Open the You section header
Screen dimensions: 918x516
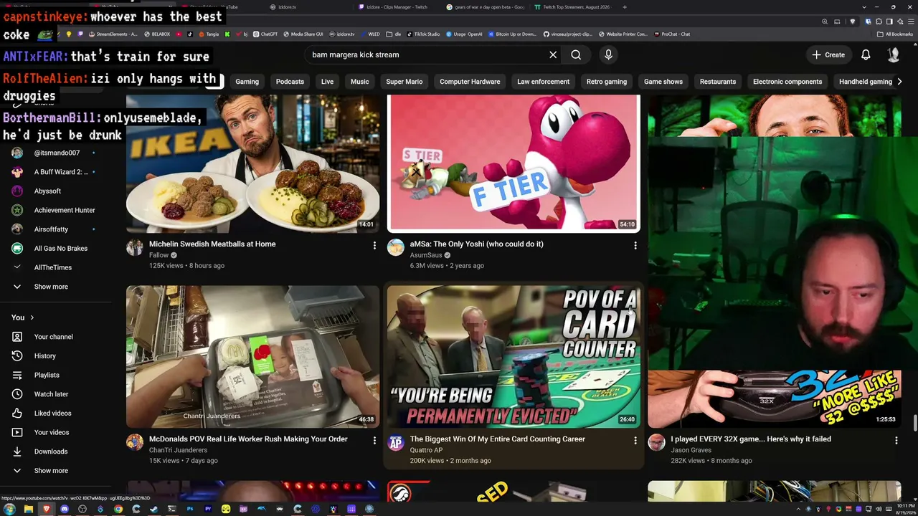click(23, 317)
